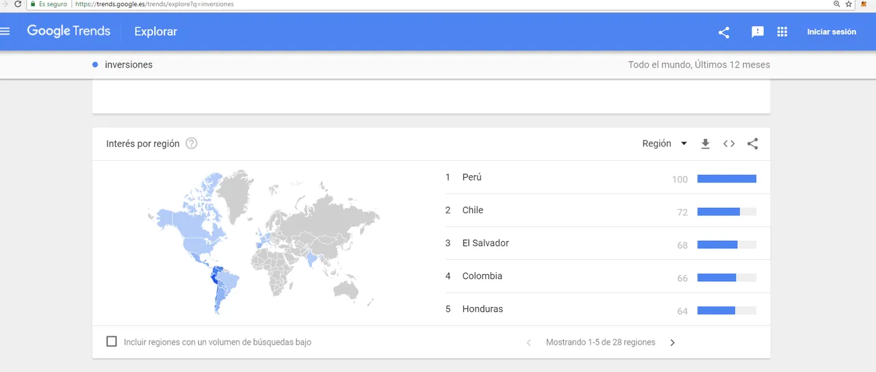Go to next page of regions
The width and height of the screenshot is (876, 372).
click(x=672, y=343)
